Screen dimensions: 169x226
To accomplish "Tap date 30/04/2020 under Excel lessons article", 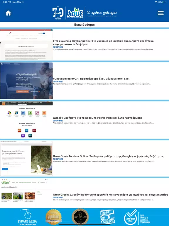I will (58, 121).
